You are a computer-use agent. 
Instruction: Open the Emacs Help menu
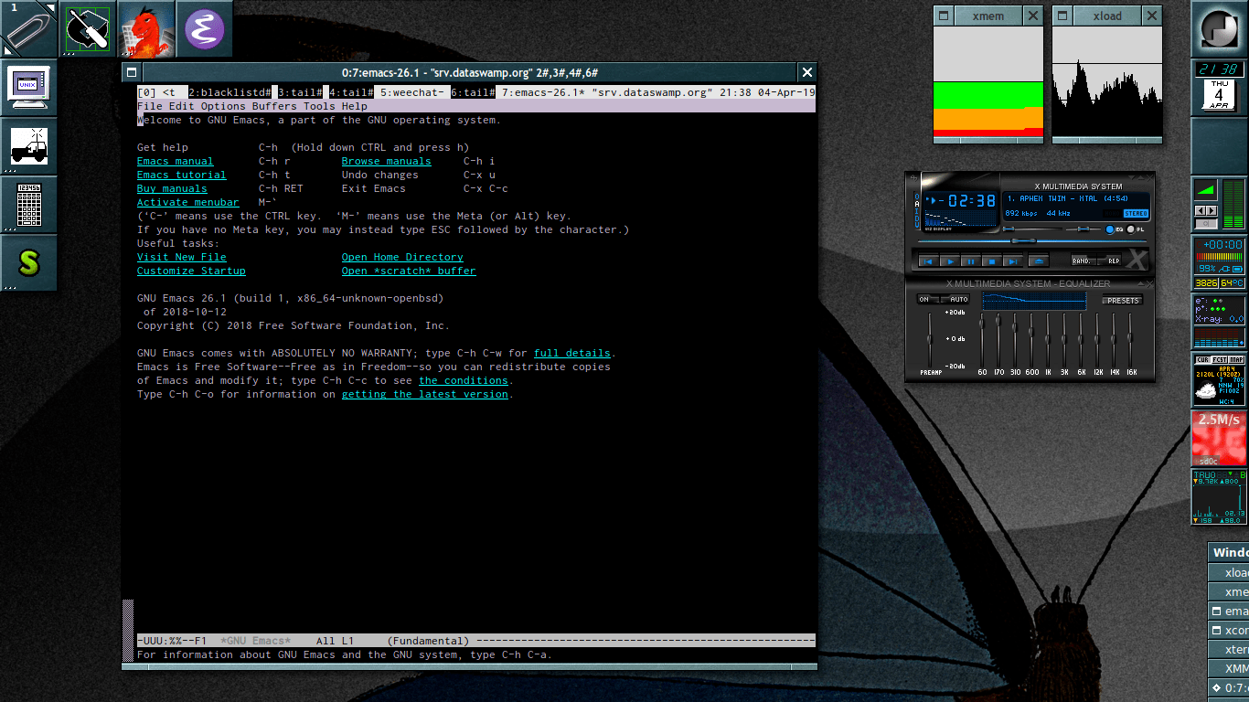pyautogui.click(x=355, y=106)
